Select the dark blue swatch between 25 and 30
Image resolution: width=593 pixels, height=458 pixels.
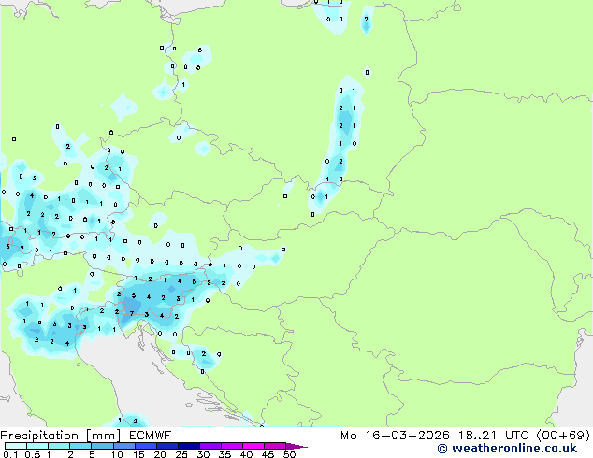coord(188,446)
